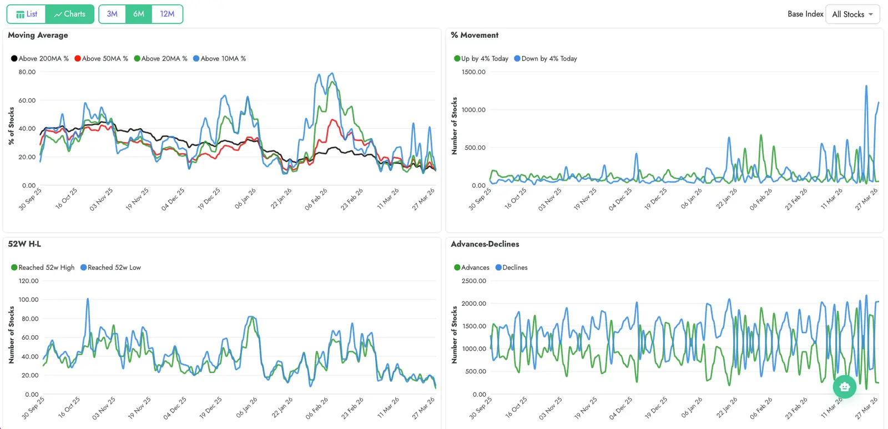888x429 pixels.
Task: Switch to the 3M time range
Action: [112, 14]
